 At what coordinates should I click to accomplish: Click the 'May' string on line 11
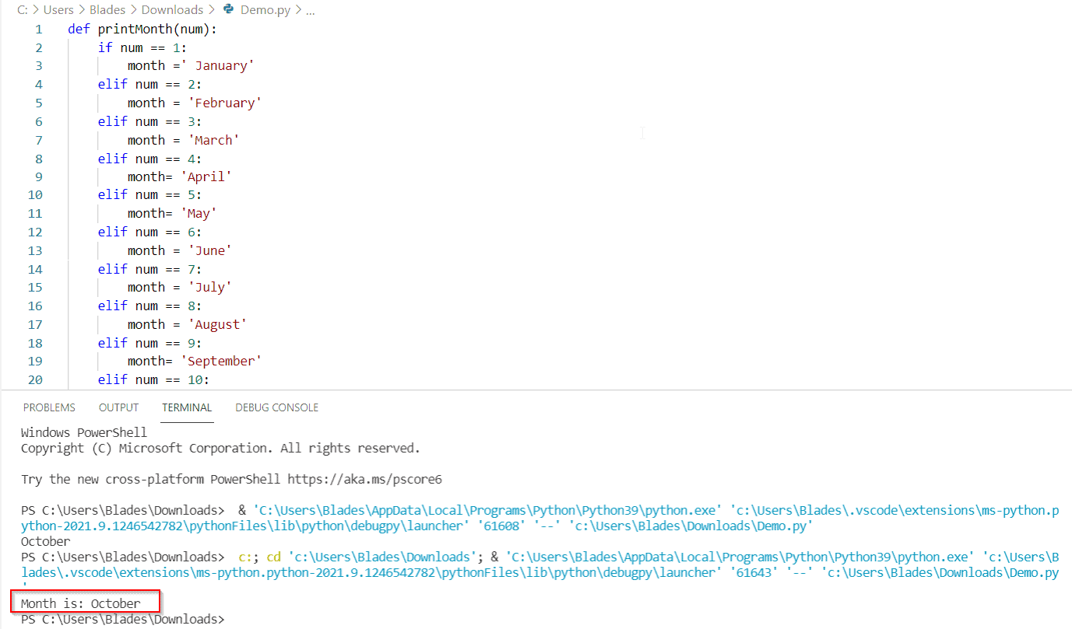(198, 213)
